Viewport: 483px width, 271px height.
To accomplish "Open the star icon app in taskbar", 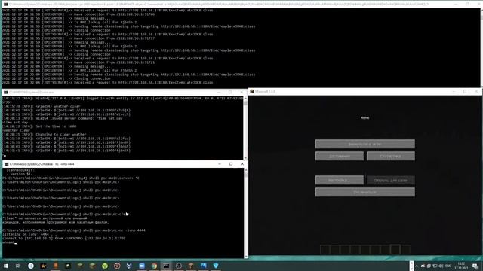I will point(43,266).
